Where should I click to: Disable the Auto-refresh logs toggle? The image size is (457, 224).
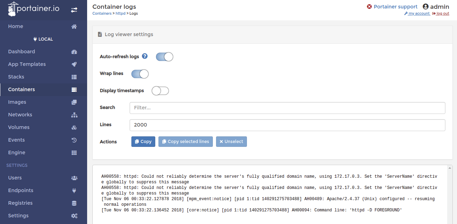pos(164,57)
